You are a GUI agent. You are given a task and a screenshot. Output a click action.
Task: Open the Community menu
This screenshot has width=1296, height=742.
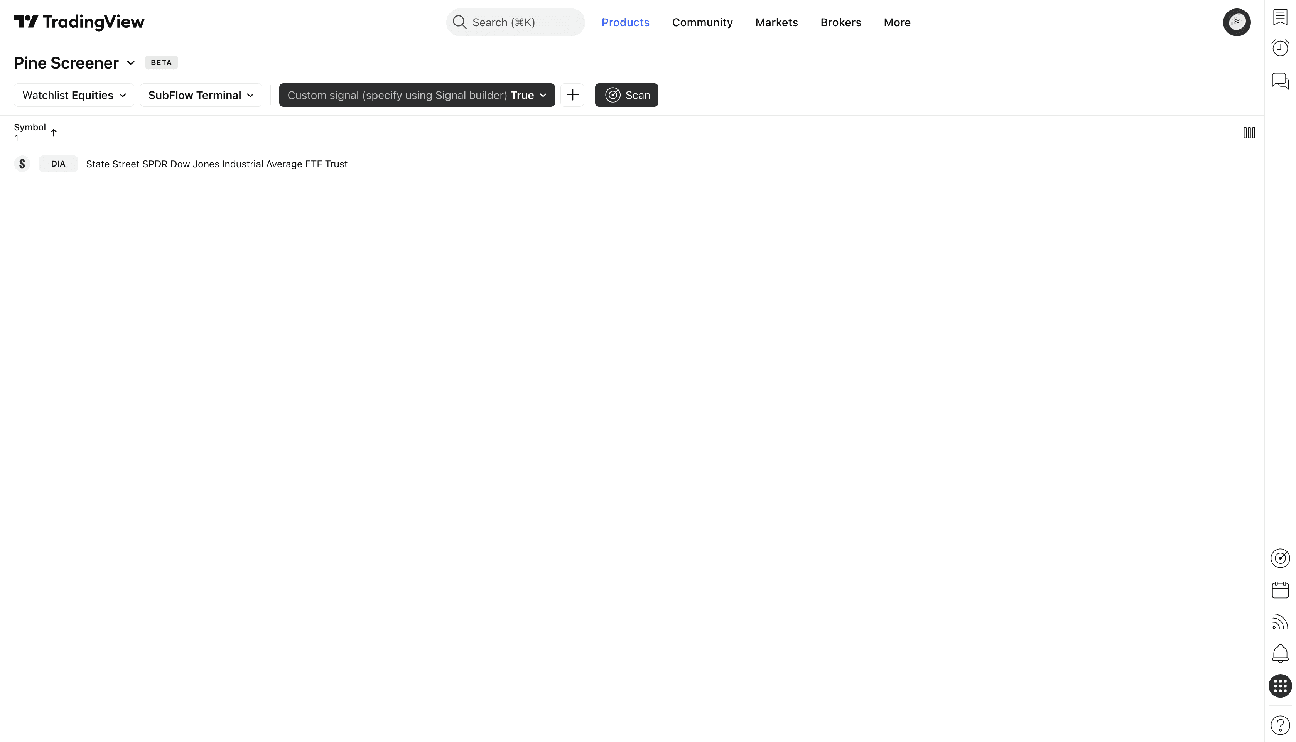(x=702, y=22)
